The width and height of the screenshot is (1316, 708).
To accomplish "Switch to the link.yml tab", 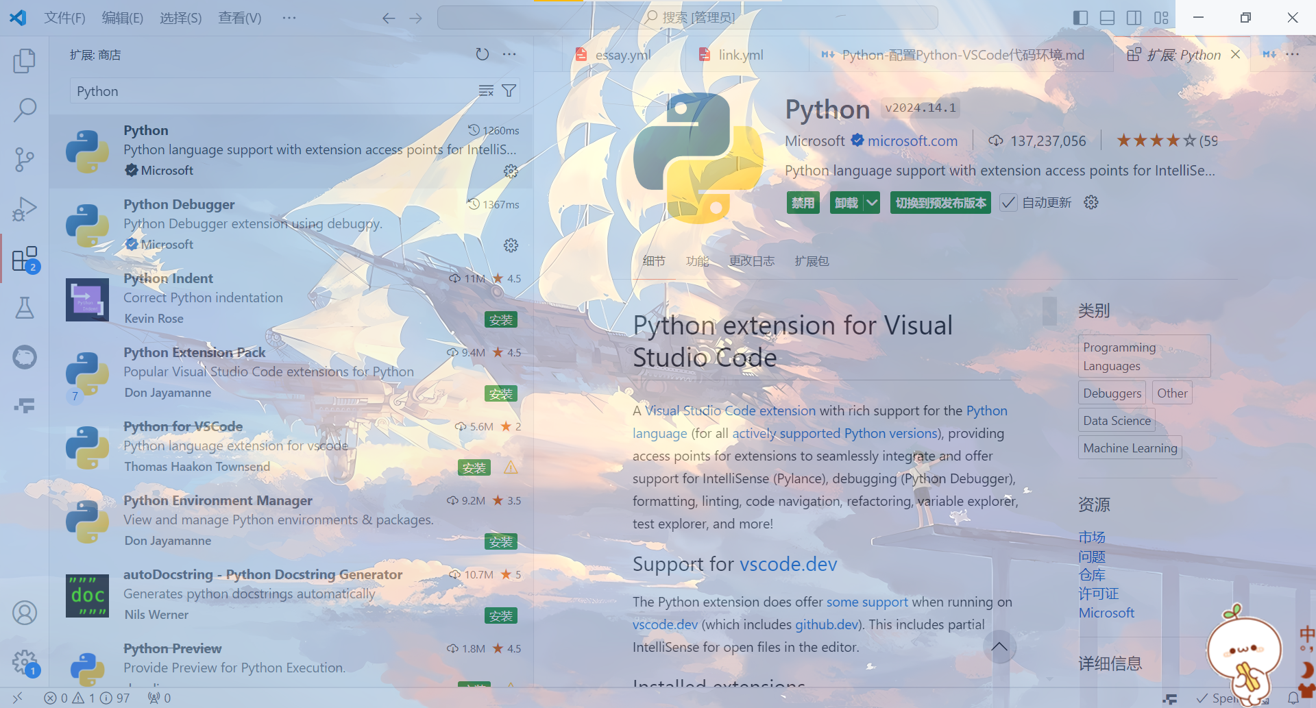I will coord(740,55).
